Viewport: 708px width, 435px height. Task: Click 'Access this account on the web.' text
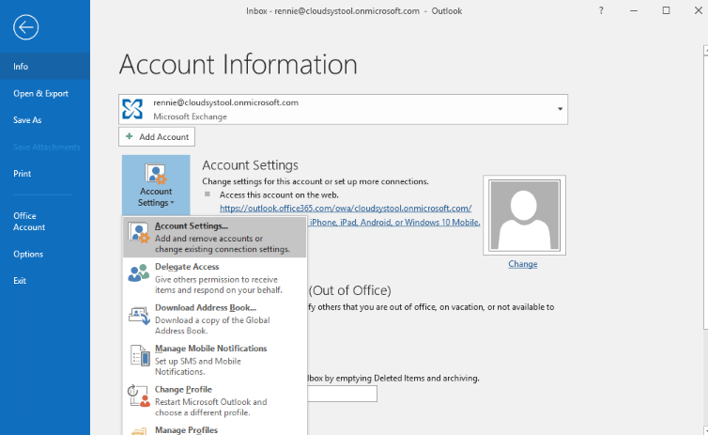point(279,195)
